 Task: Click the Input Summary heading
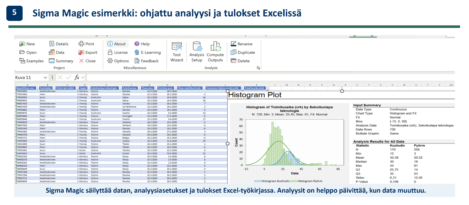point(367,105)
